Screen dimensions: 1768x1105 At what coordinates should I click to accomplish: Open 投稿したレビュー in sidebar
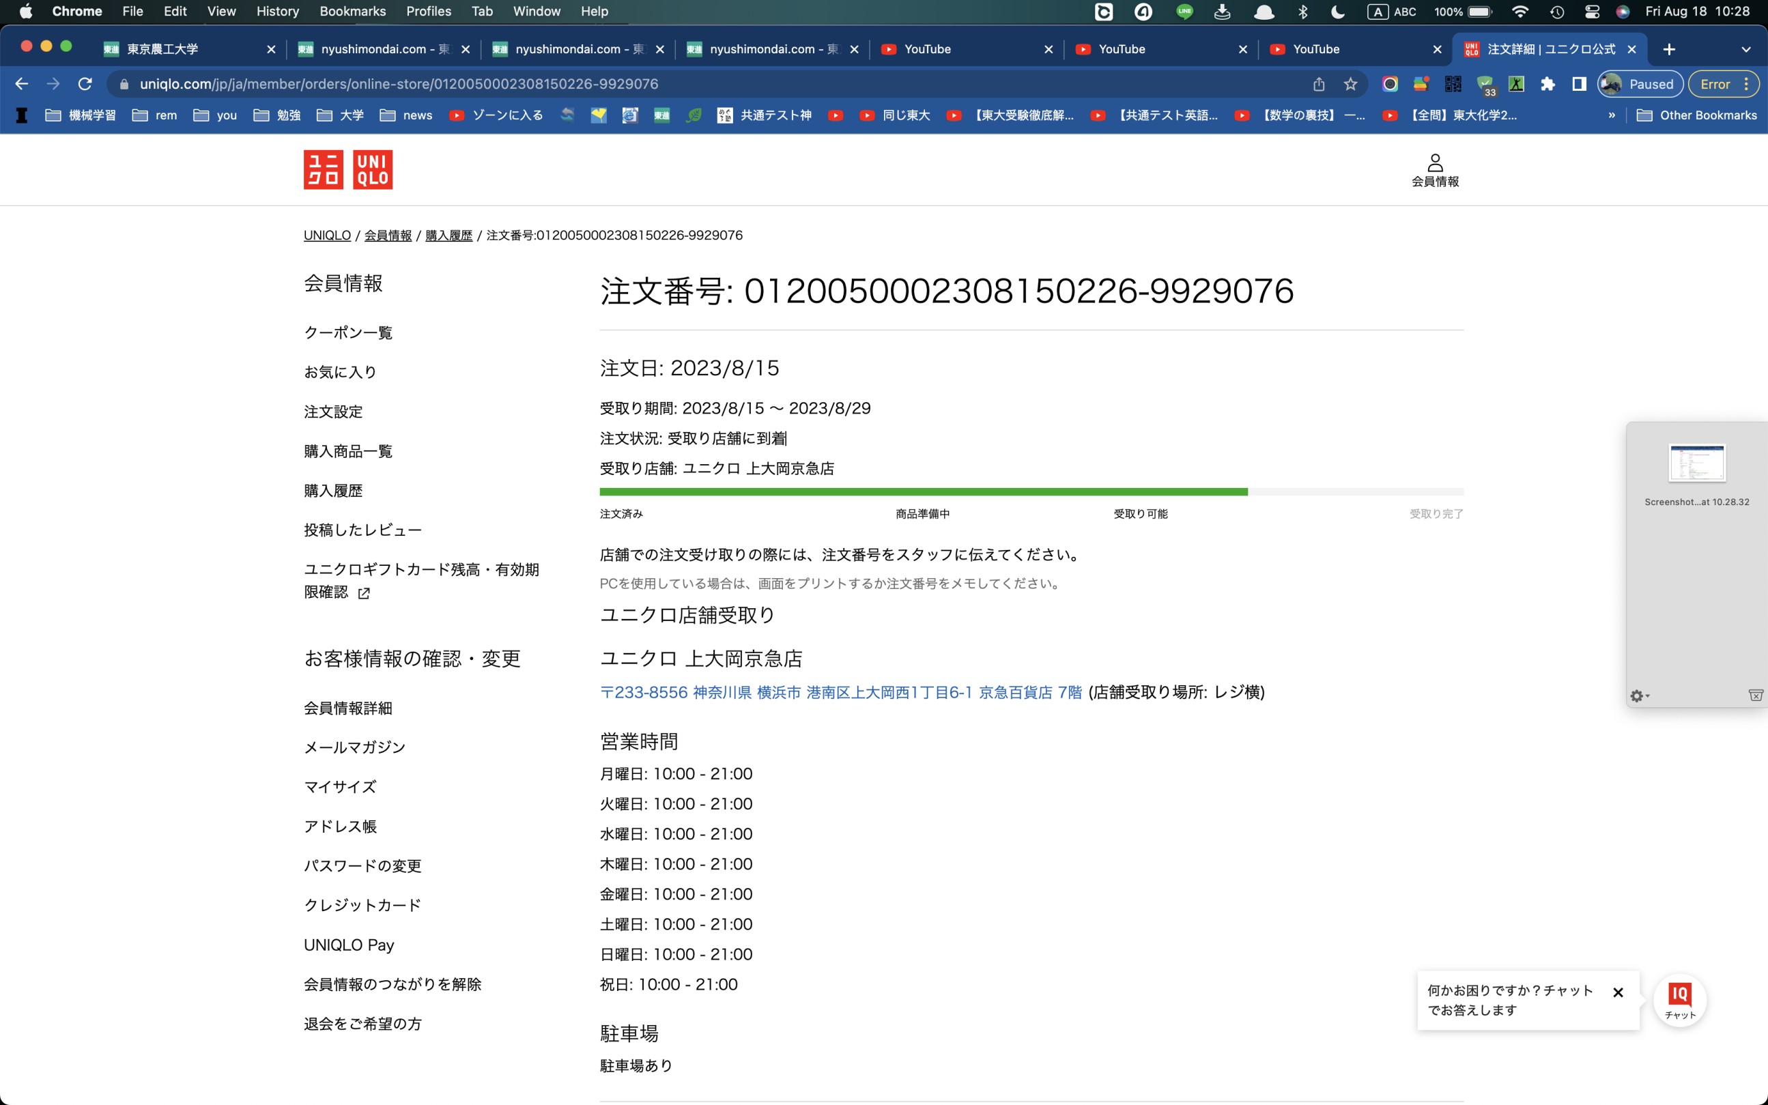coord(362,530)
